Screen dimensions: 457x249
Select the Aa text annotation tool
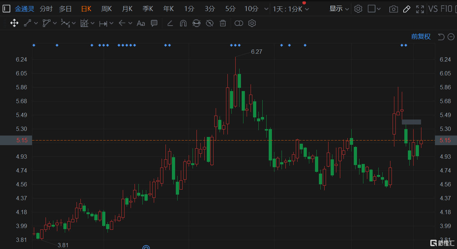tap(141, 23)
